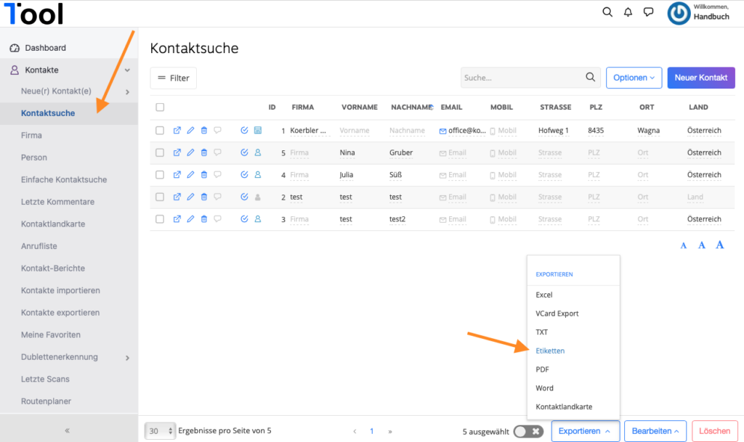Change the results per page selector
744x442 pixels.
(x=160, y=431)
